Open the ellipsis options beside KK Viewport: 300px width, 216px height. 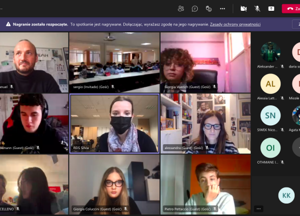click(259, 209)
